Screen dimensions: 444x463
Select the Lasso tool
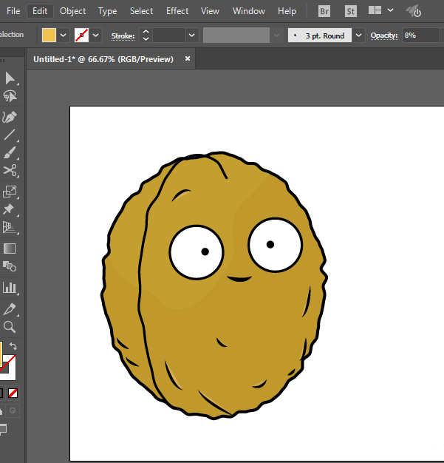pos(10,97)
